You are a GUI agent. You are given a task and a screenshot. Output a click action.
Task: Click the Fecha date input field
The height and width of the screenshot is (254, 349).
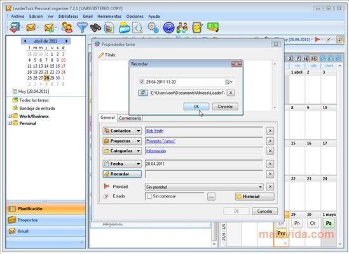[x=204, y=164]
